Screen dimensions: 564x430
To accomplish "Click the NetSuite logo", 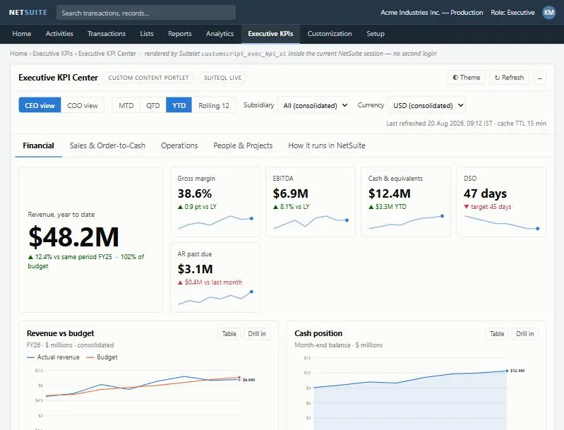I will (x=28, y=13).
